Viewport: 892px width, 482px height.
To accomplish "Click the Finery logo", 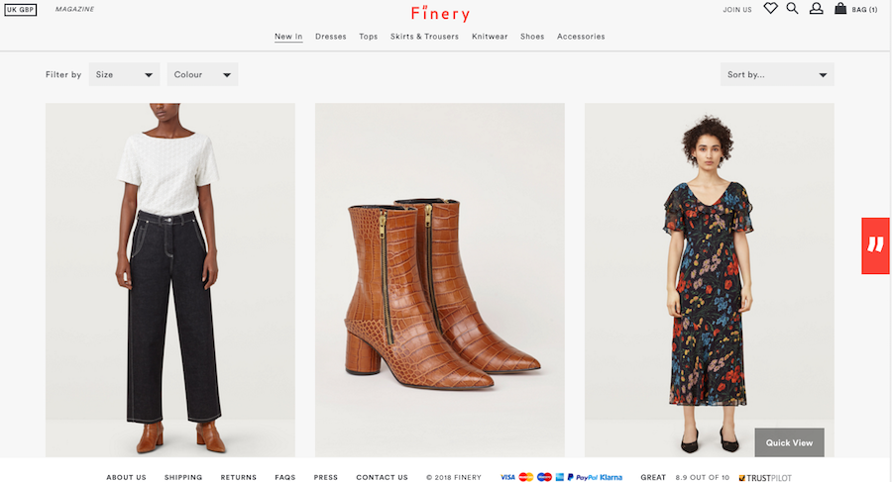I will click(x=440, y=13).
